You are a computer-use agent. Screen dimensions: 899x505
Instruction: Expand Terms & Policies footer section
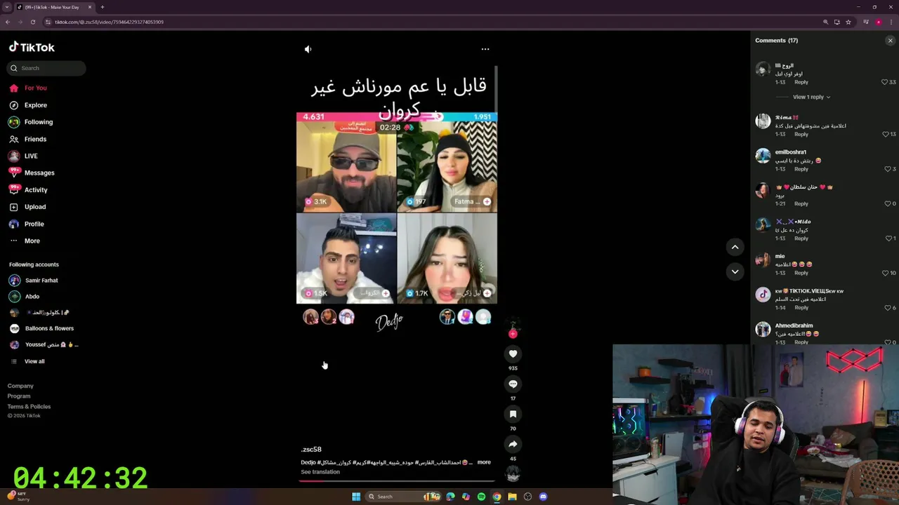pos(29,407)
